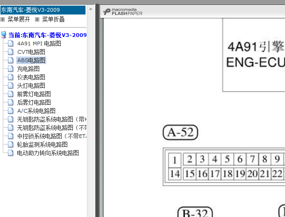Open 电动助力转向系统电路图 document

[x=48, y=153]
